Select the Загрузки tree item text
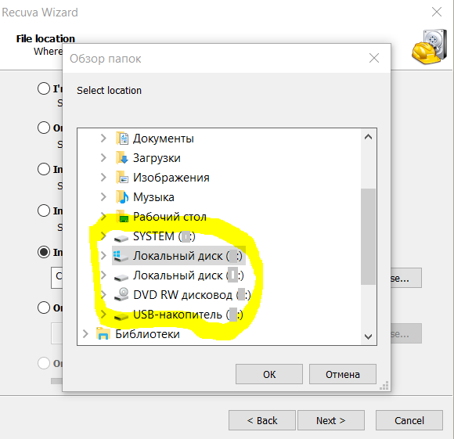The height and width of the screenshot is (439, 454). [157, 158]
